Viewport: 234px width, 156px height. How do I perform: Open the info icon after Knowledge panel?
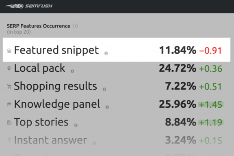pyautogui.click(x=107, y=107)
